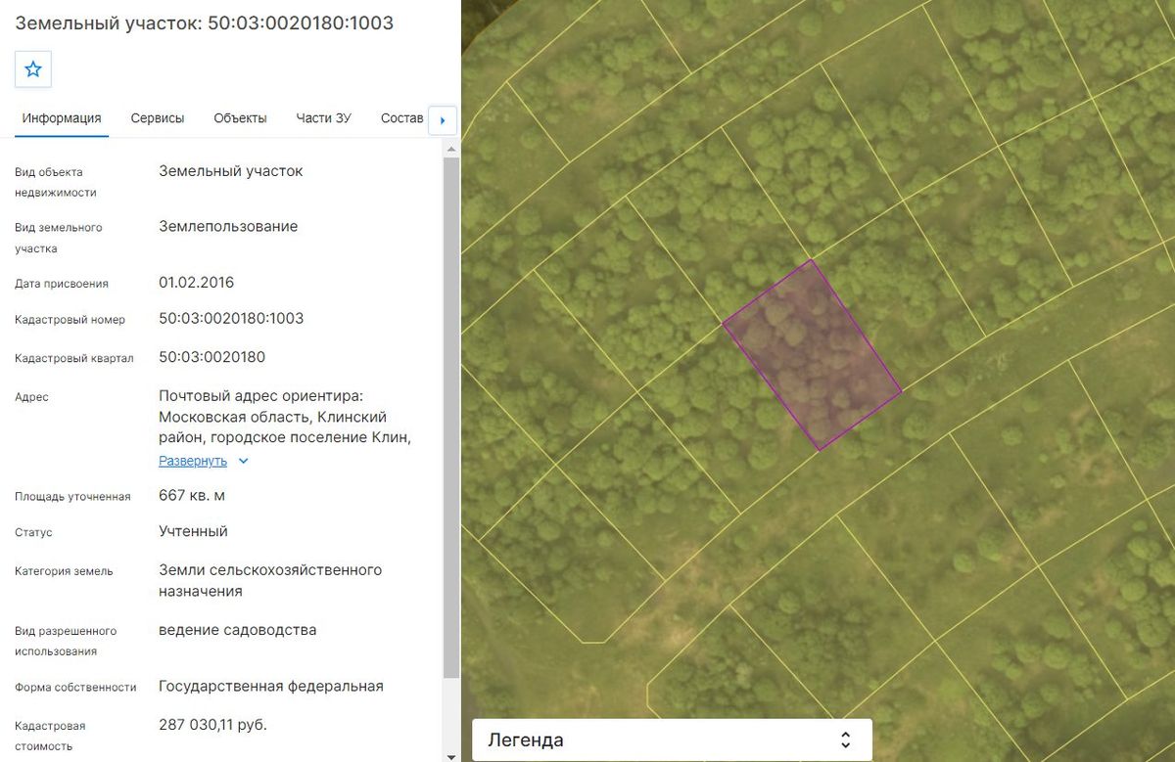Click label Кадастровая стоимость
Screen dimensions: 1175x762
[x=50, y=736]
